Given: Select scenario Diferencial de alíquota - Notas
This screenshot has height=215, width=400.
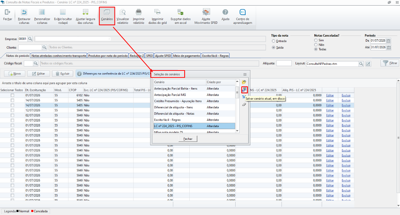Looking at the screenshot, I should [x=194, y=113].
